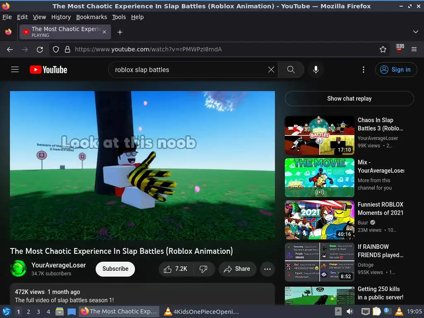Go to the YouTube home logo

coord(48,70)
